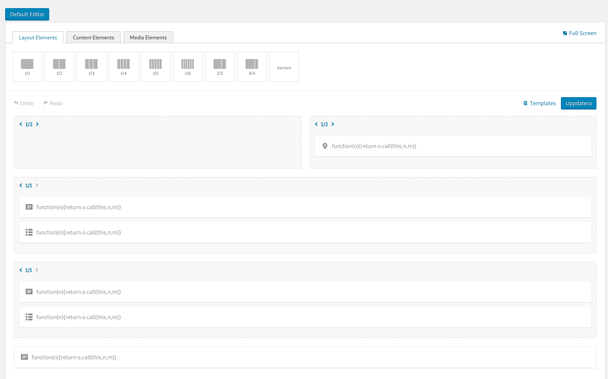This screenshot has height=379, width=608.
Task: Select the 3/4 width layout icon
Action: (x=252, y=66)
